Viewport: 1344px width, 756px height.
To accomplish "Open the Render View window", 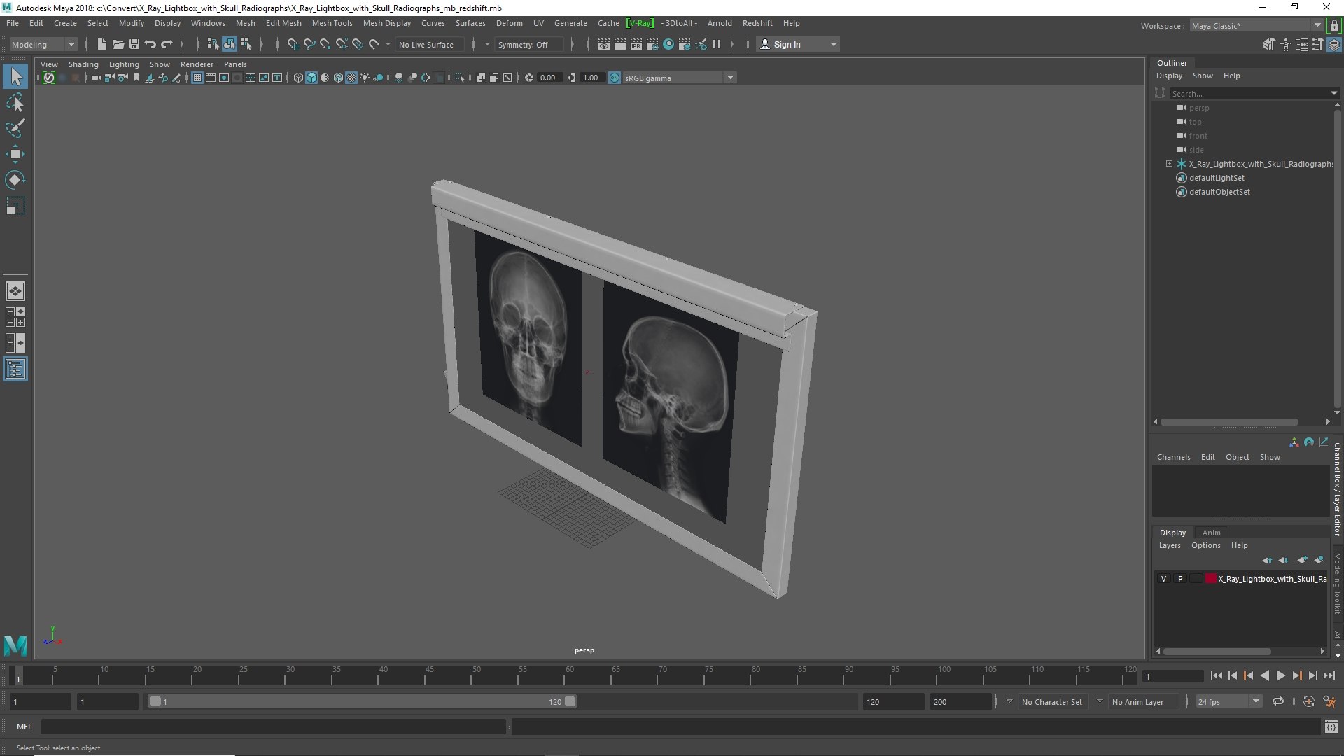I will tap(603, 44).
